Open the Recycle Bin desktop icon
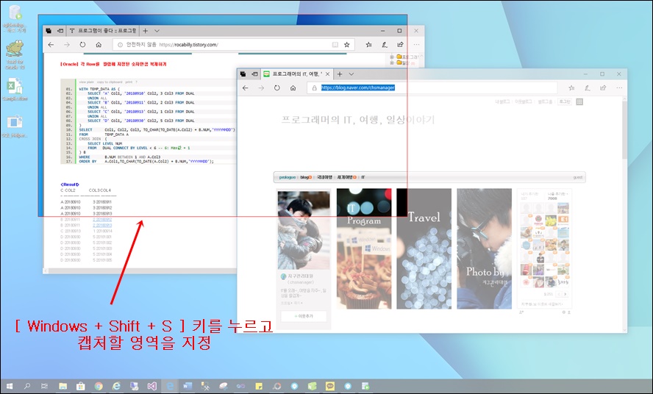The image size is (653, 394). [x=13, y=16]
